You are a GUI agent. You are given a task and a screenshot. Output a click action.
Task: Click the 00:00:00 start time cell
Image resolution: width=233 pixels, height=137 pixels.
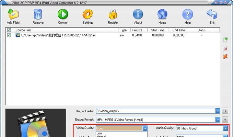158,35
